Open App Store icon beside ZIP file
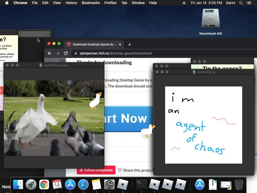Image resolution: width=257 pixels, height=193 pixels. pyautogui.click(x=200, y=184)
